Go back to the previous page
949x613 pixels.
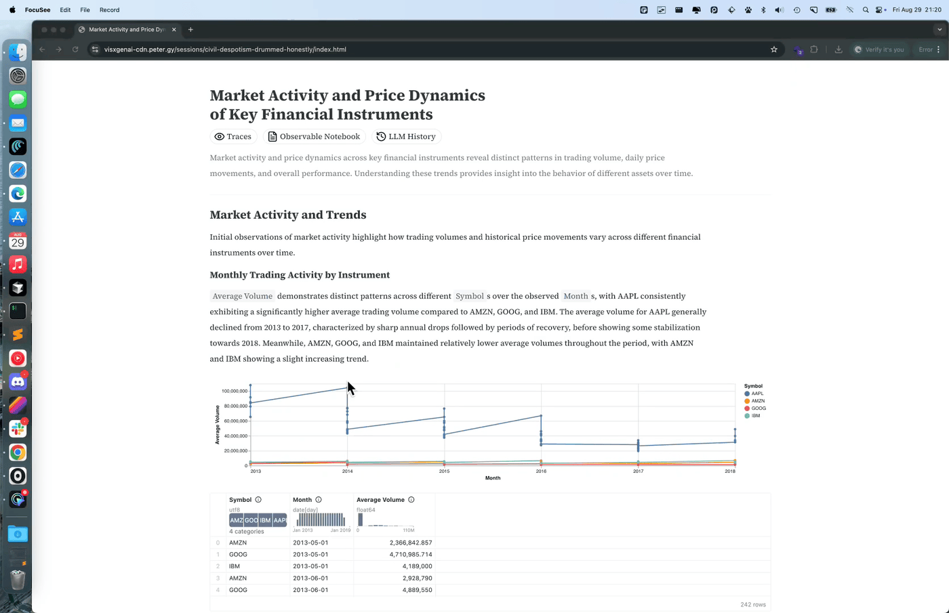click(x=42, y=49)
